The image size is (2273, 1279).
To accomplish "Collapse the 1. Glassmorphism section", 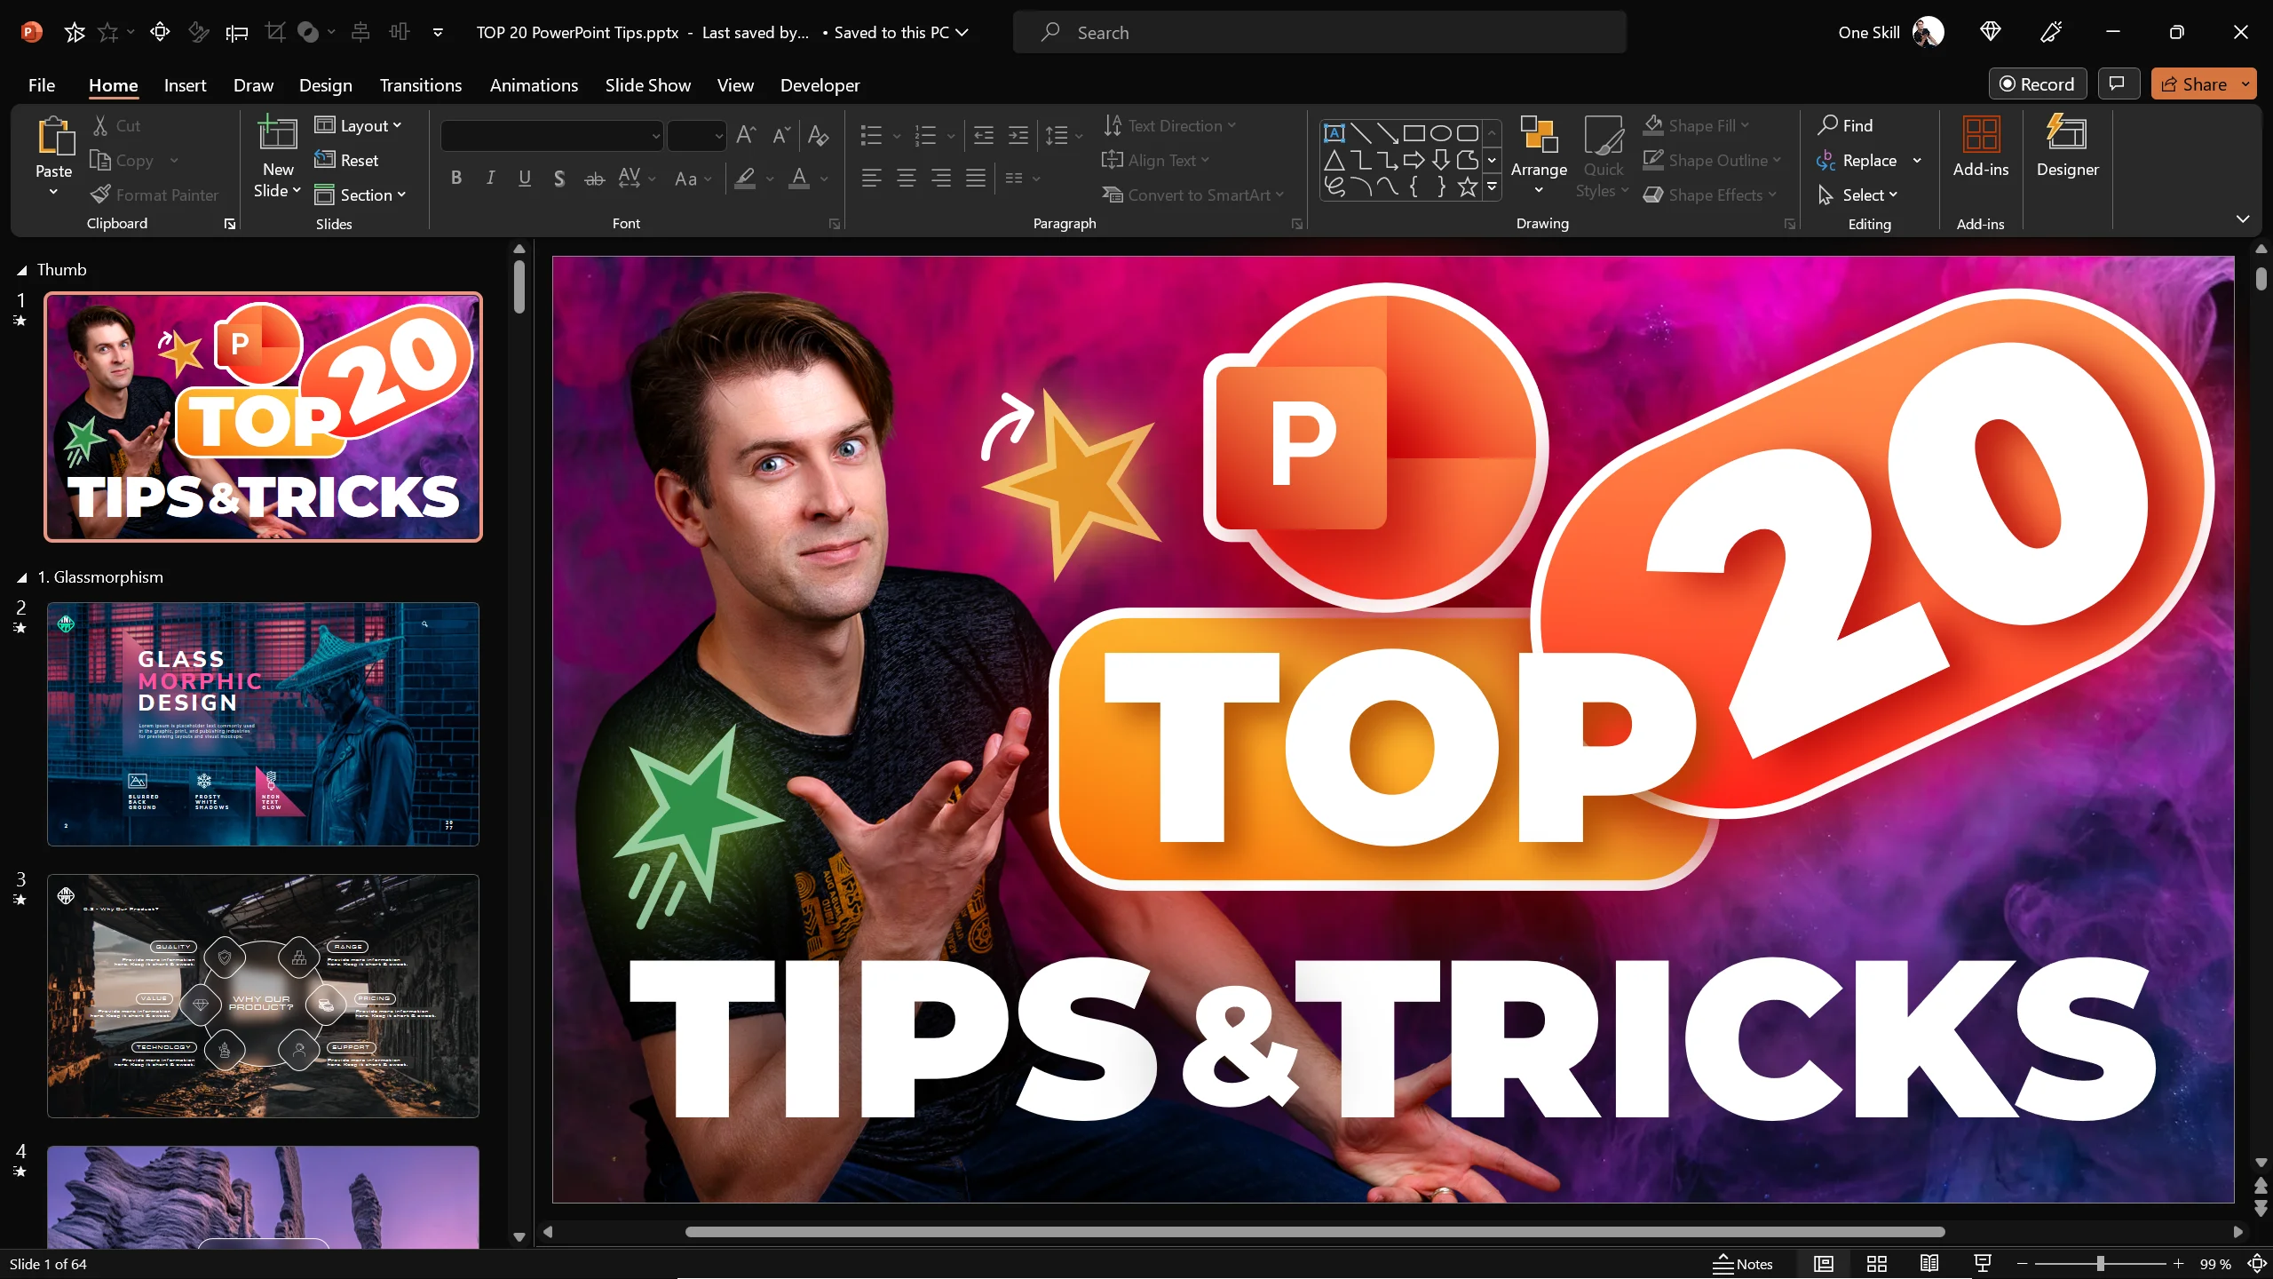I will coord(20,576).
